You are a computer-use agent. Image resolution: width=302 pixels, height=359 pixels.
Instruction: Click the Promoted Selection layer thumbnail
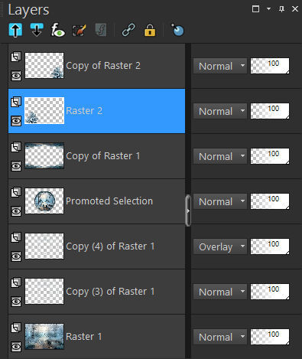[44, 201]
